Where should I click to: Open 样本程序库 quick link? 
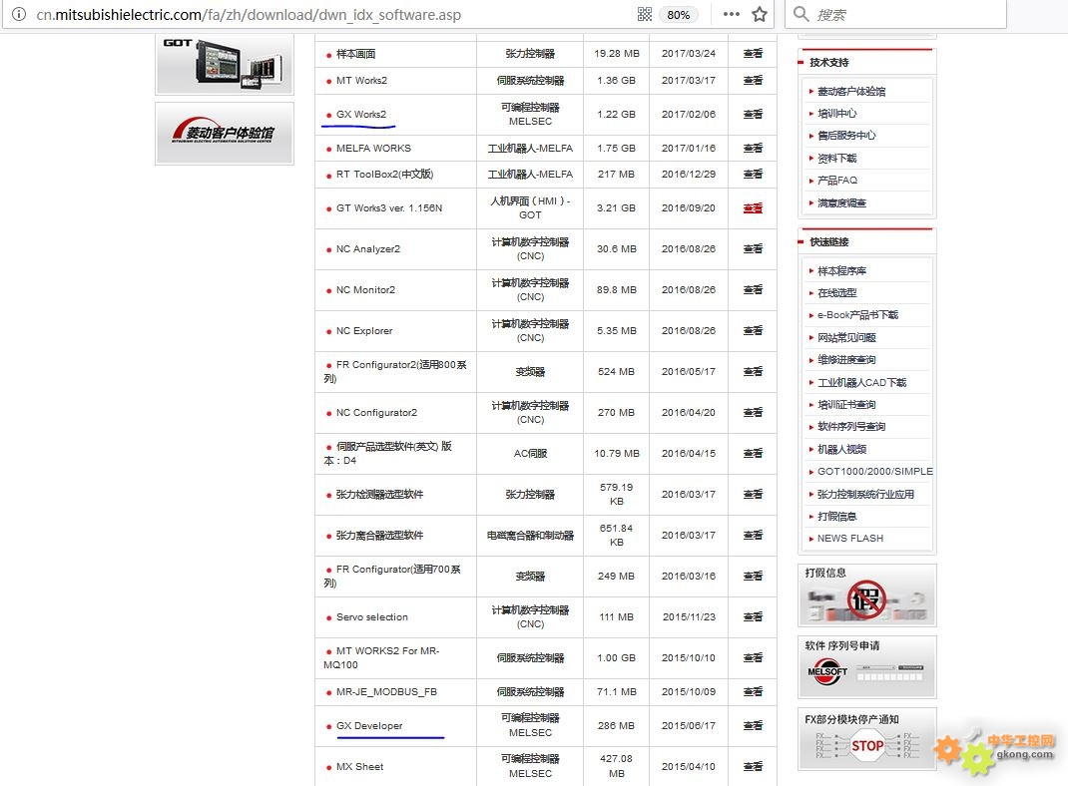coord(841,271)
